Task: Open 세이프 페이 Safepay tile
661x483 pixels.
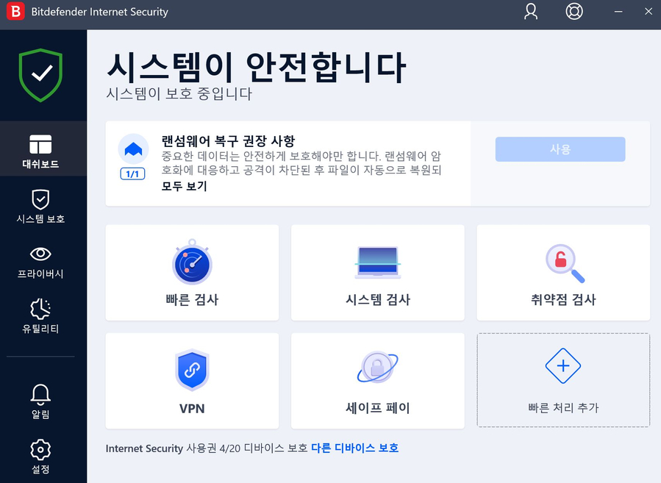Action: coord(378,381)
